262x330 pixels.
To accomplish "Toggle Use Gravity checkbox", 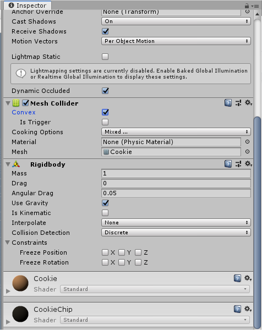I will point(105,203).
